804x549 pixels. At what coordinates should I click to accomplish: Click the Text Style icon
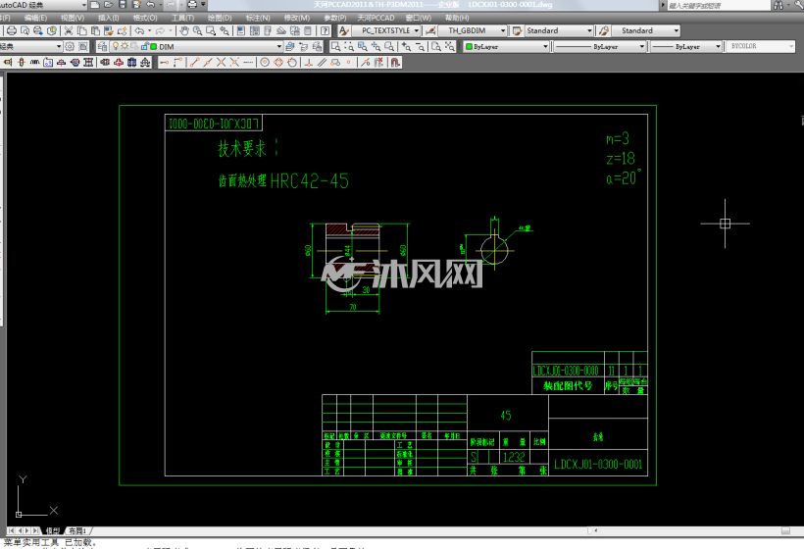pos(344,30)
